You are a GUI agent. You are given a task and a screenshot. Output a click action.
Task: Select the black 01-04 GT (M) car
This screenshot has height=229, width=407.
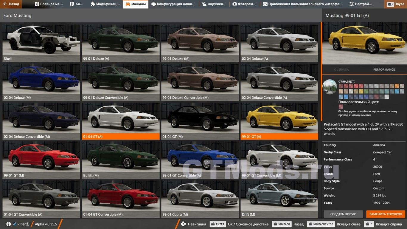click(x=200, y=121)
